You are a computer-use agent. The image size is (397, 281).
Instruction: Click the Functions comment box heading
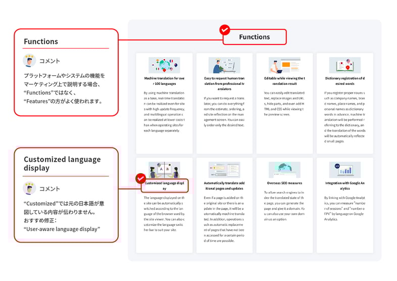41,41
